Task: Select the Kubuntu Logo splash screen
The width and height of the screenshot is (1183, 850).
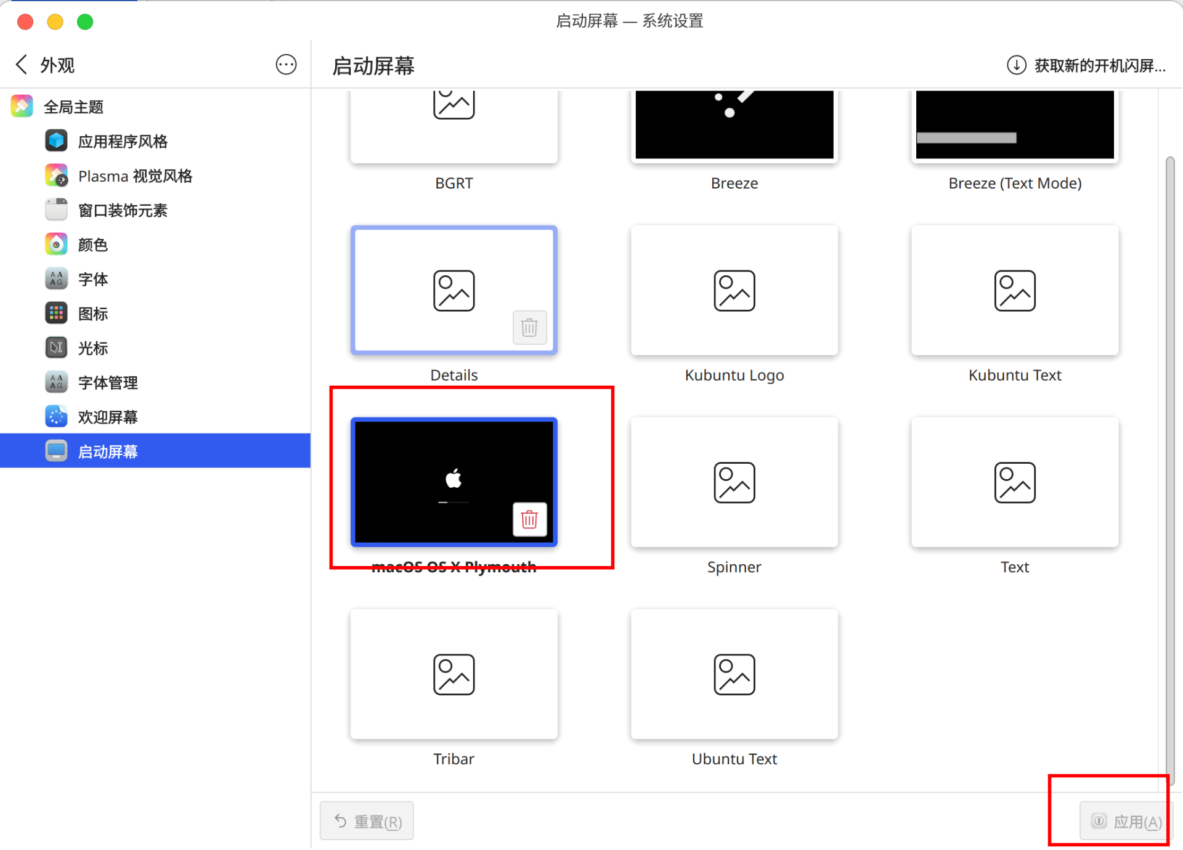Action: coord(733,290)
